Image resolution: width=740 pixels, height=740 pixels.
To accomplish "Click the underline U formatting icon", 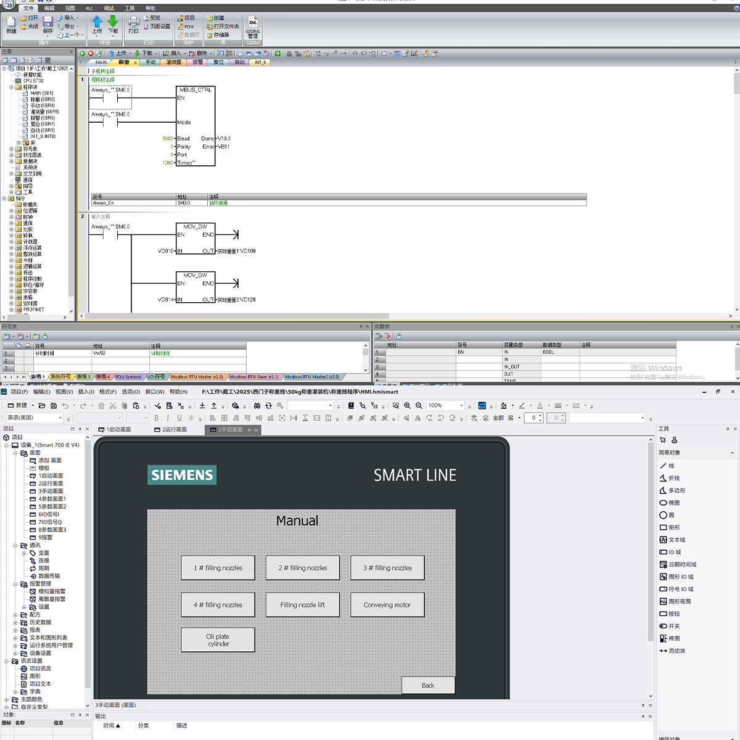I will (179, 418).
